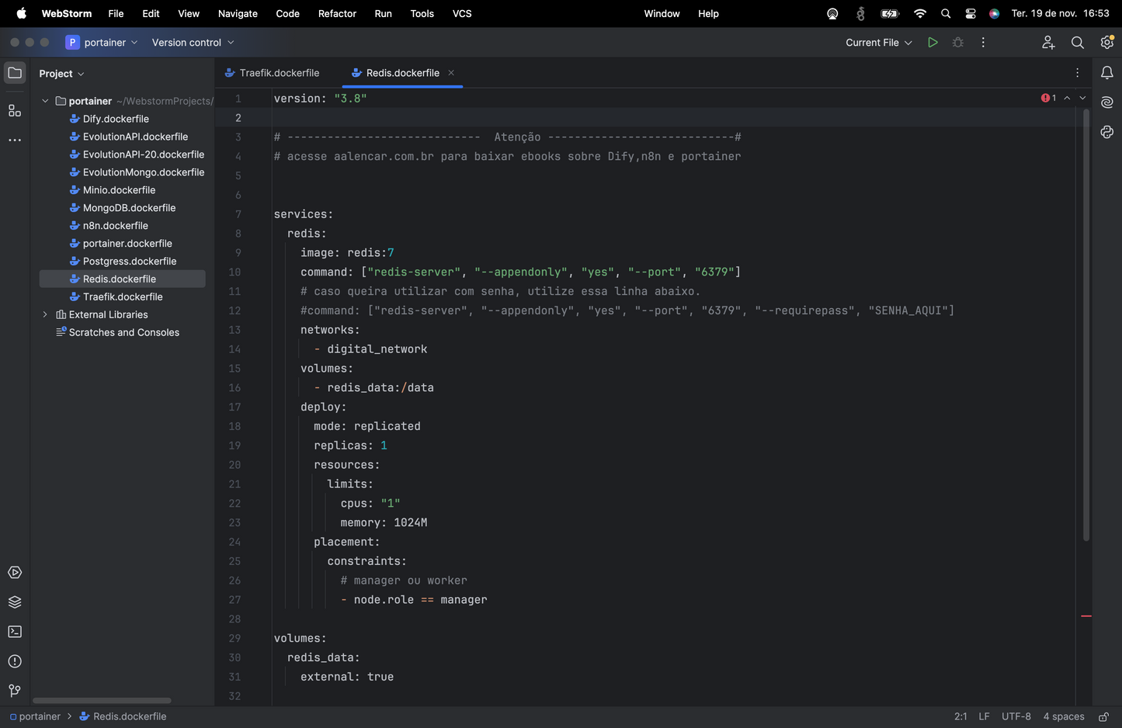Open the AI Assistant panel icon
1122x728 pixels.
click(x=1106, y=102)
